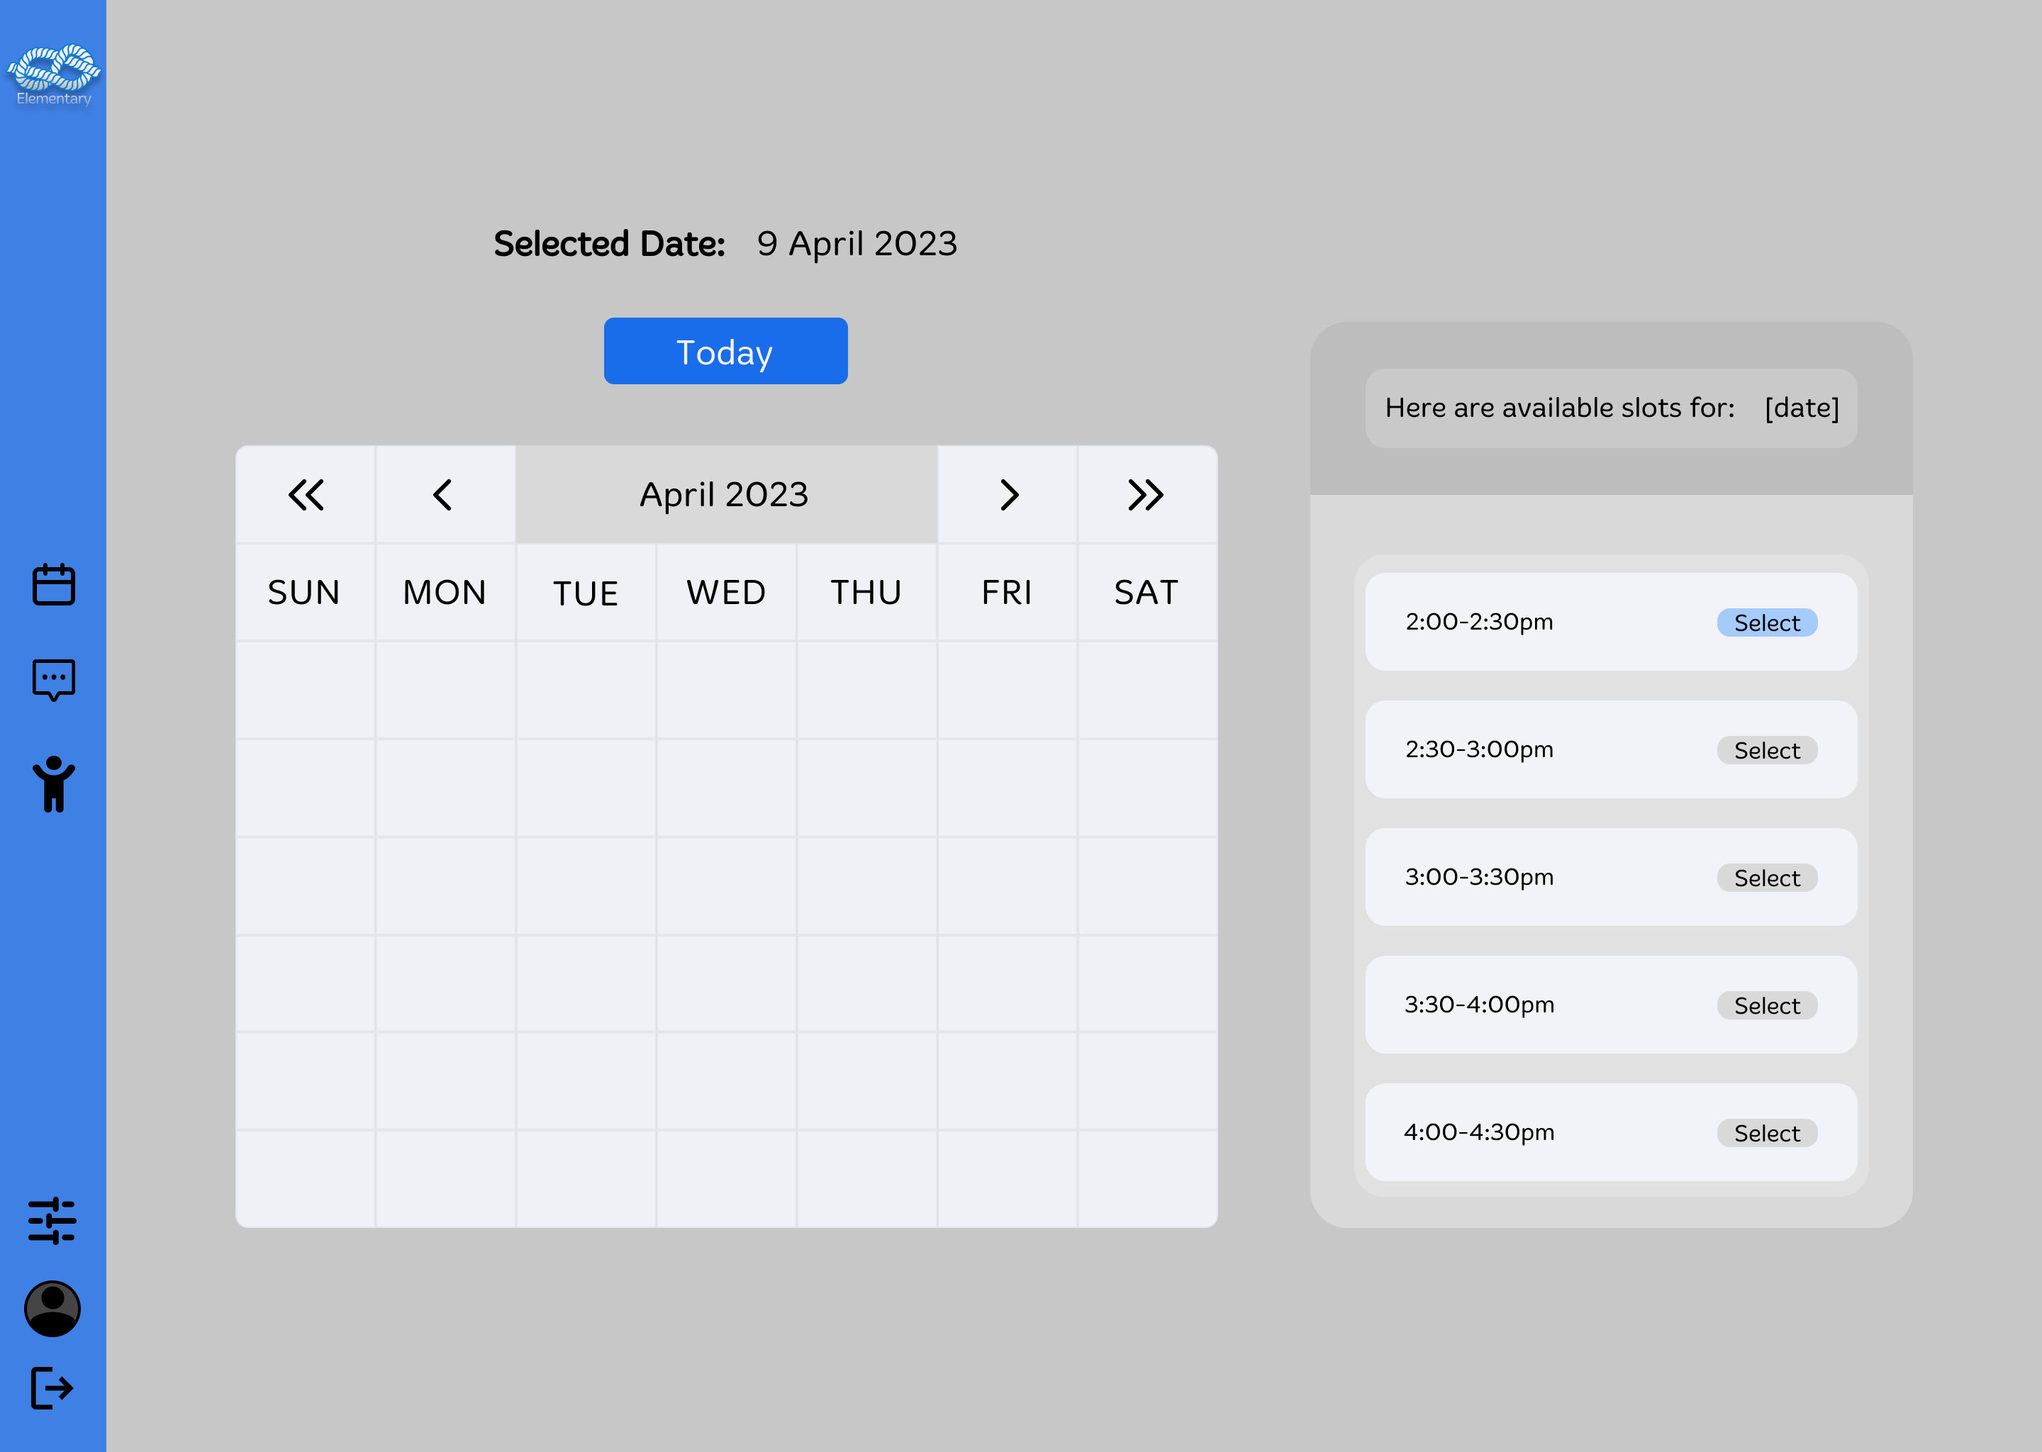Click the child figure sidebar icon
The width and height of the screenshot is (2042, 1452).
(x=52, y=784)
